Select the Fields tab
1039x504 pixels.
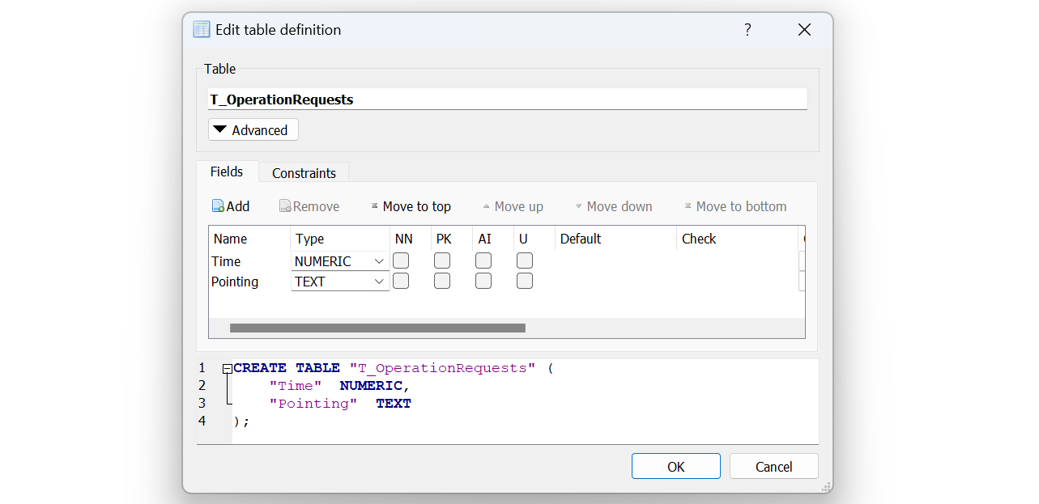[x=227, y=172]
